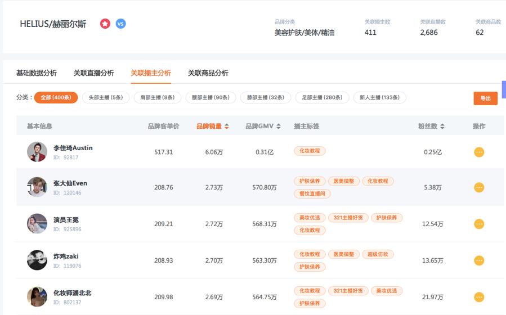506x315 pixels.
Task: Open 张大仙Even streamer name link
Action: tap(70, 183)
